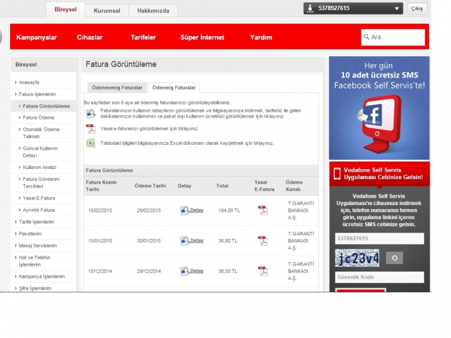Click payment date 28/02/2015
Image resolution: width=451 pixels, height=338 pixels.
[x=149, y=210]
